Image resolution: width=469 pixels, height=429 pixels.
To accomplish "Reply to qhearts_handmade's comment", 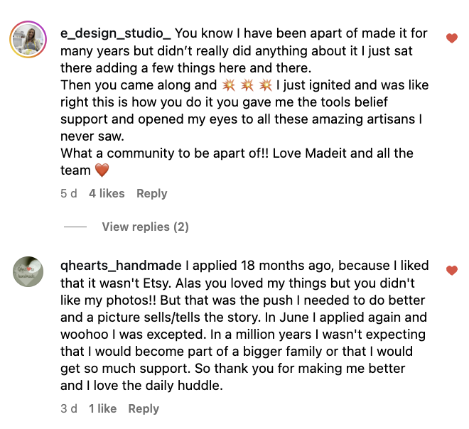I will point(144,408).
